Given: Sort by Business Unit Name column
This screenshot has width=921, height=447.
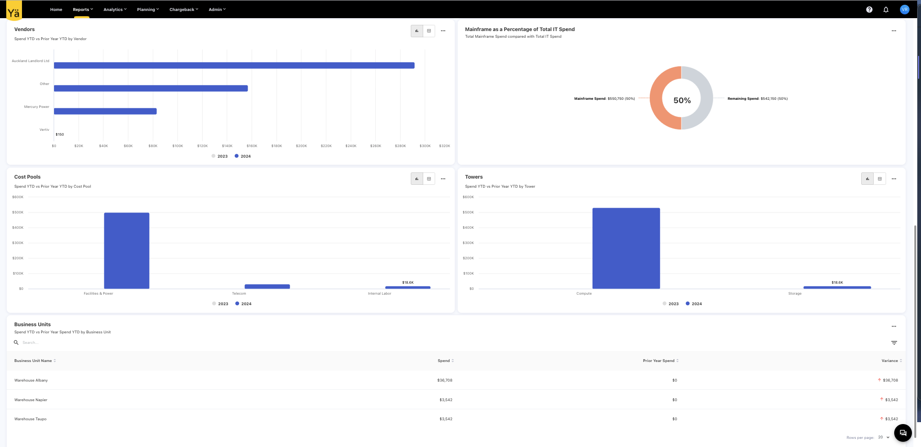Looking at the screenshot, I should 35,361.
